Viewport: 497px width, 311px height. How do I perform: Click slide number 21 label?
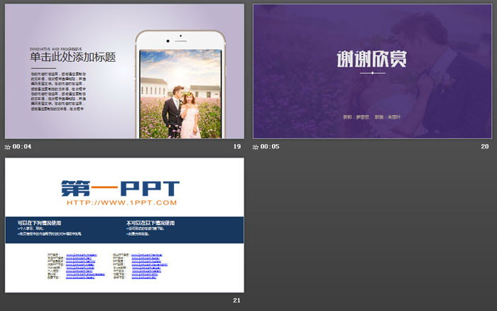[x=236, y=300]
